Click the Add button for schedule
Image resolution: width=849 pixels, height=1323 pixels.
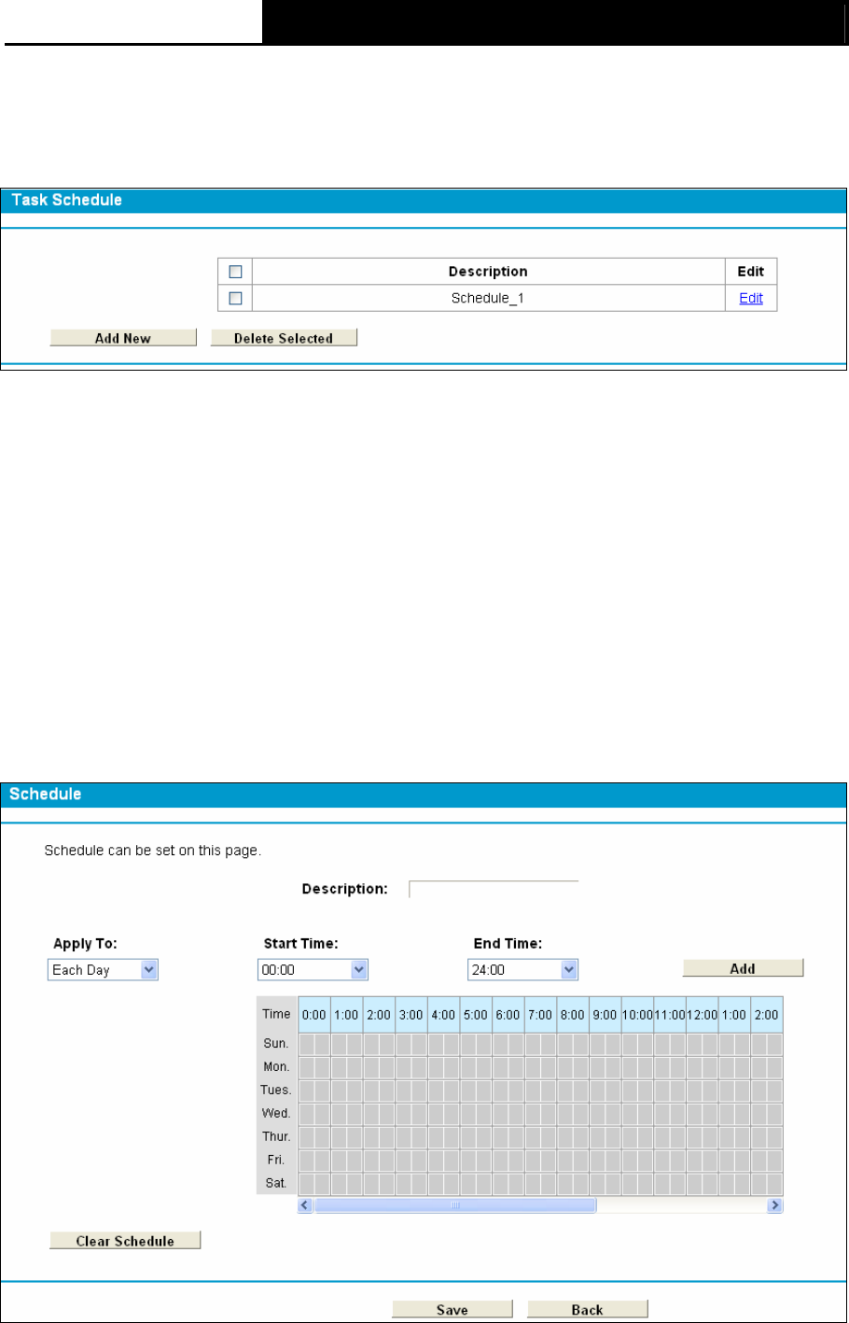point(743,968)
